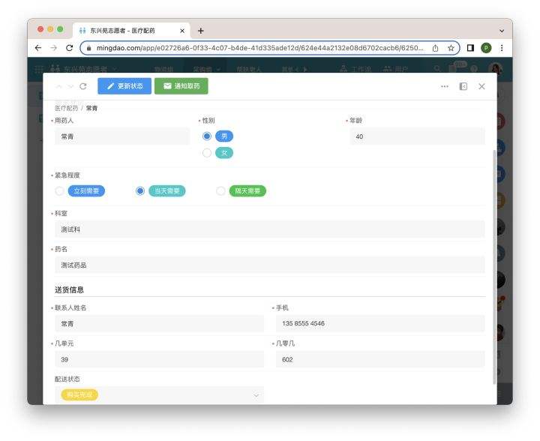This screenshot has height=441, width=540.
Task: Click the browser reload page icon
Action: click(70, 47)
